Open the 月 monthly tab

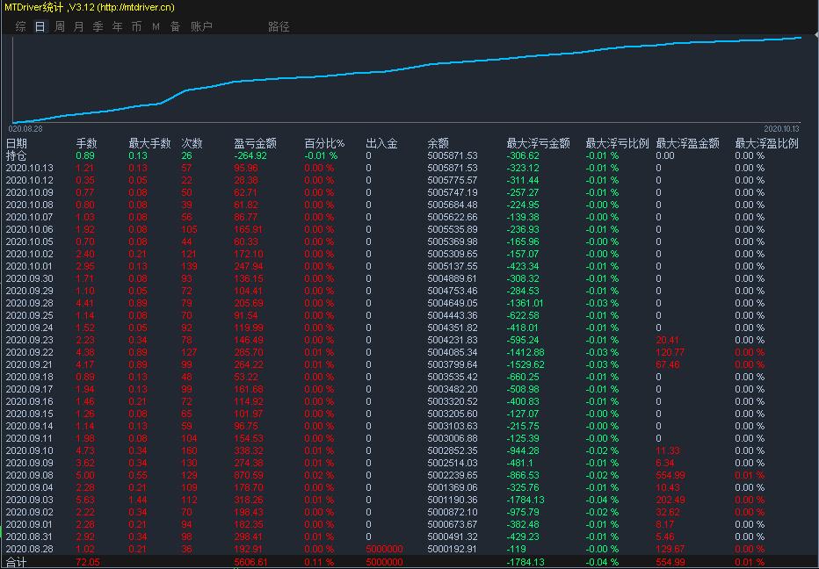coord(79,26)
